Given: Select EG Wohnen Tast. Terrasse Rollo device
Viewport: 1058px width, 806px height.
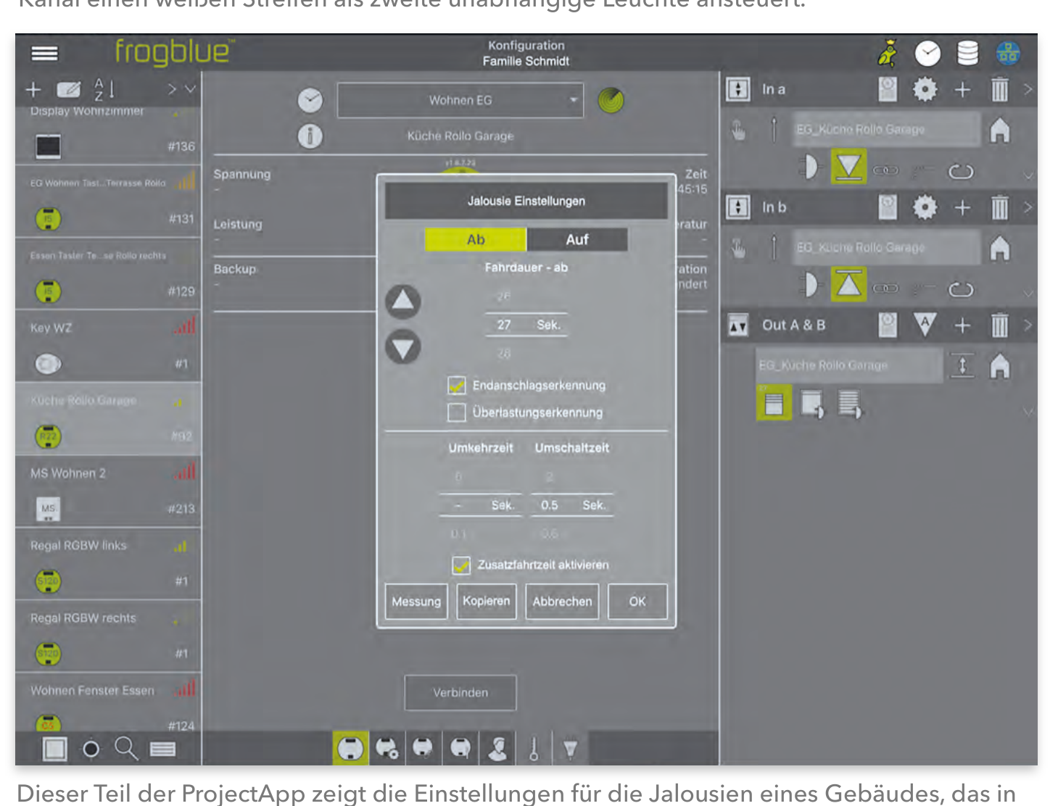Looking at the screenshot, I should click(108, 201).
